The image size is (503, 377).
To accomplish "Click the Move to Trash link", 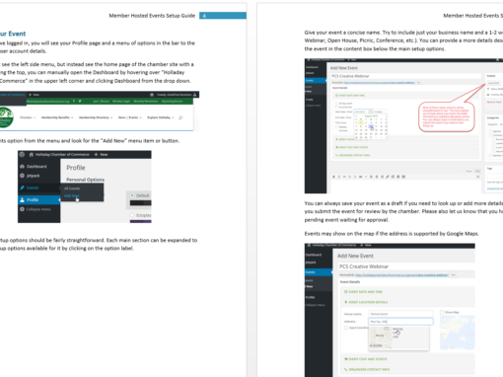I will [x=494, y=102].
